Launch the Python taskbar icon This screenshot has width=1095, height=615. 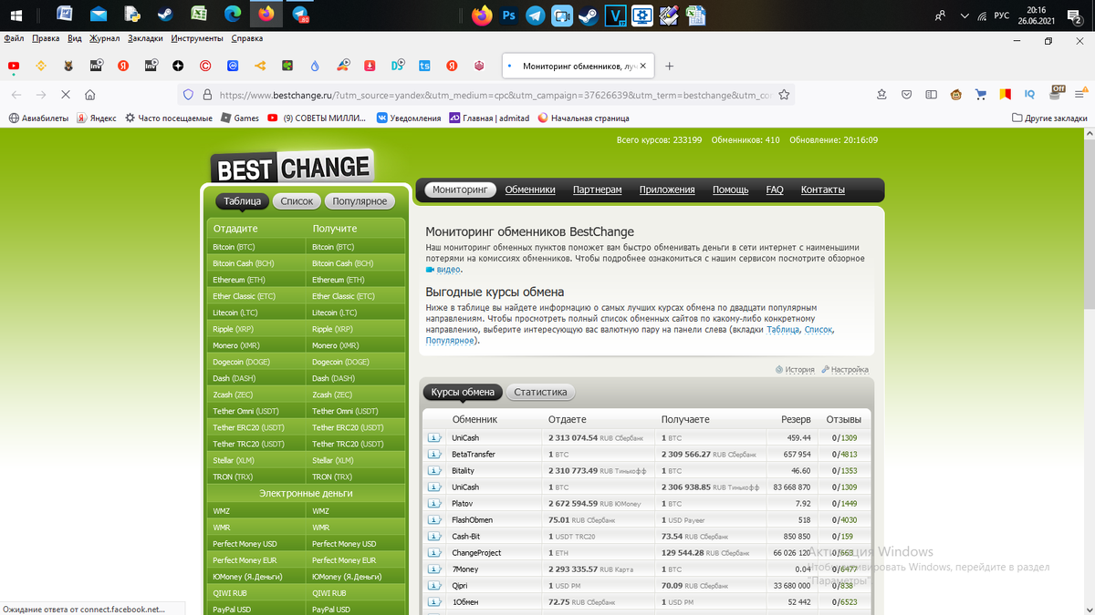click(131, 15)
